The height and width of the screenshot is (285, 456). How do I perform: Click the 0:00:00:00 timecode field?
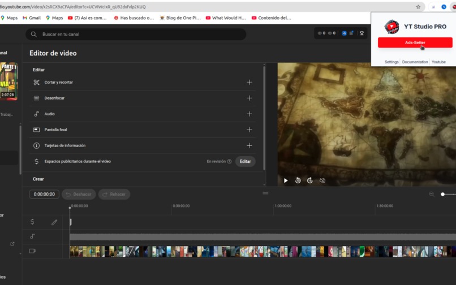(44, 195)
